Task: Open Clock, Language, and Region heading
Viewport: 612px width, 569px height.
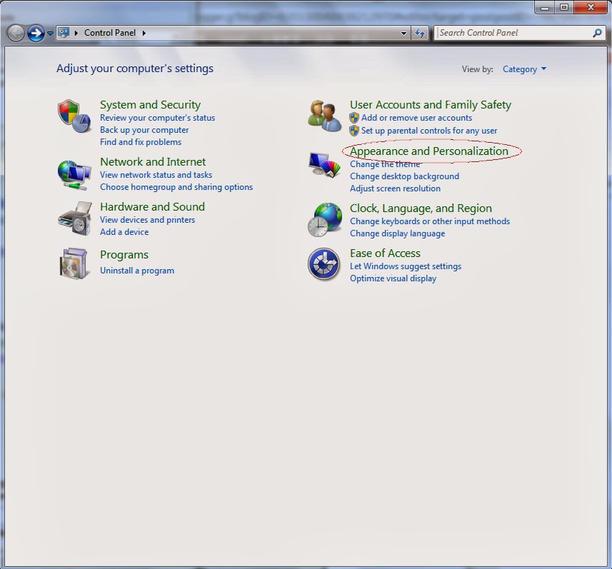Action: pos(421,208)
